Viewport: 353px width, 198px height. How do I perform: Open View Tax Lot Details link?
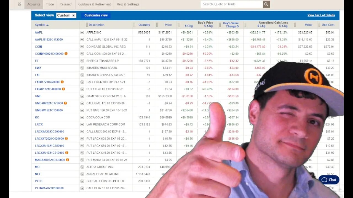(321, 15)
